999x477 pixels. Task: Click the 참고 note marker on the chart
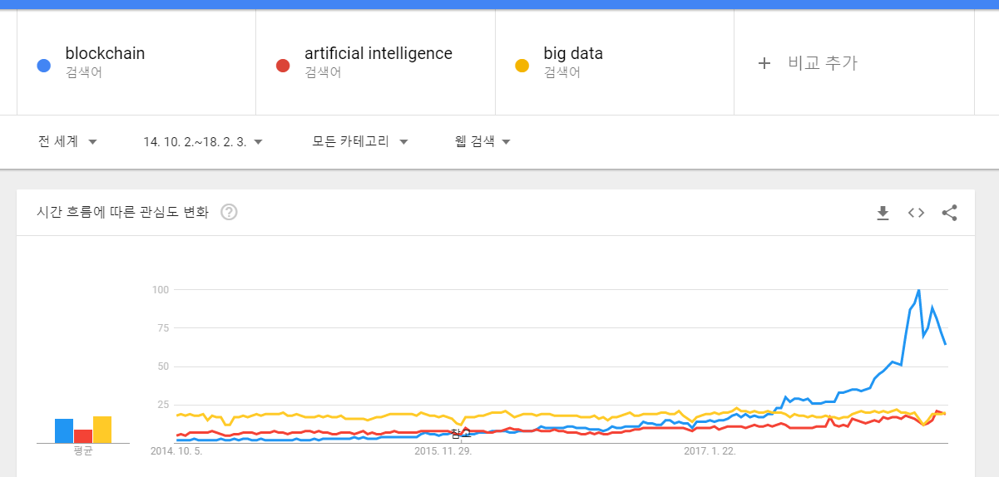tap(460, 433)
